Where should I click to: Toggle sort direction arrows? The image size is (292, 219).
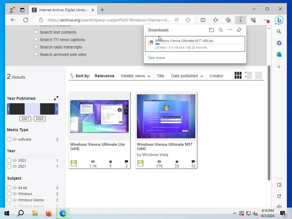point(72,76)
